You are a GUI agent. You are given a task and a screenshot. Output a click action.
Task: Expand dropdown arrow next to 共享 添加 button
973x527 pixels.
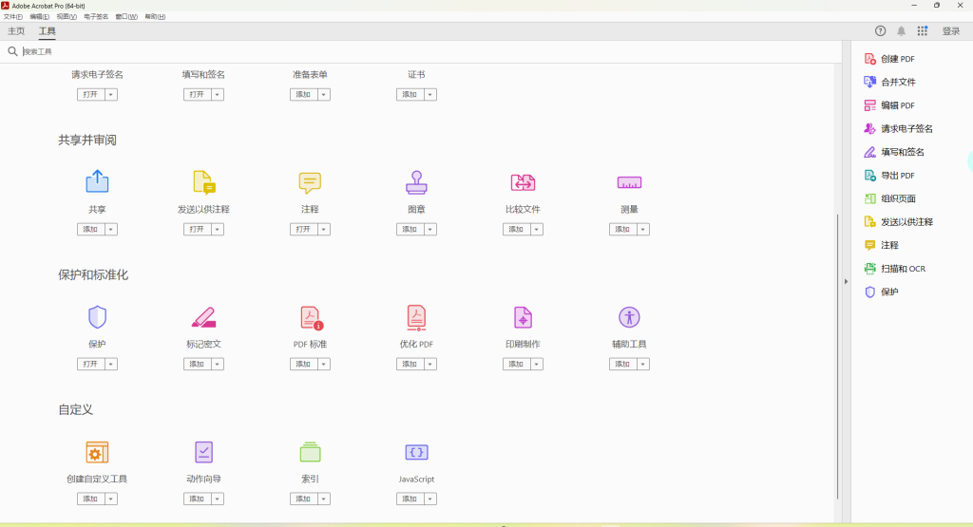tap(111, 230)
